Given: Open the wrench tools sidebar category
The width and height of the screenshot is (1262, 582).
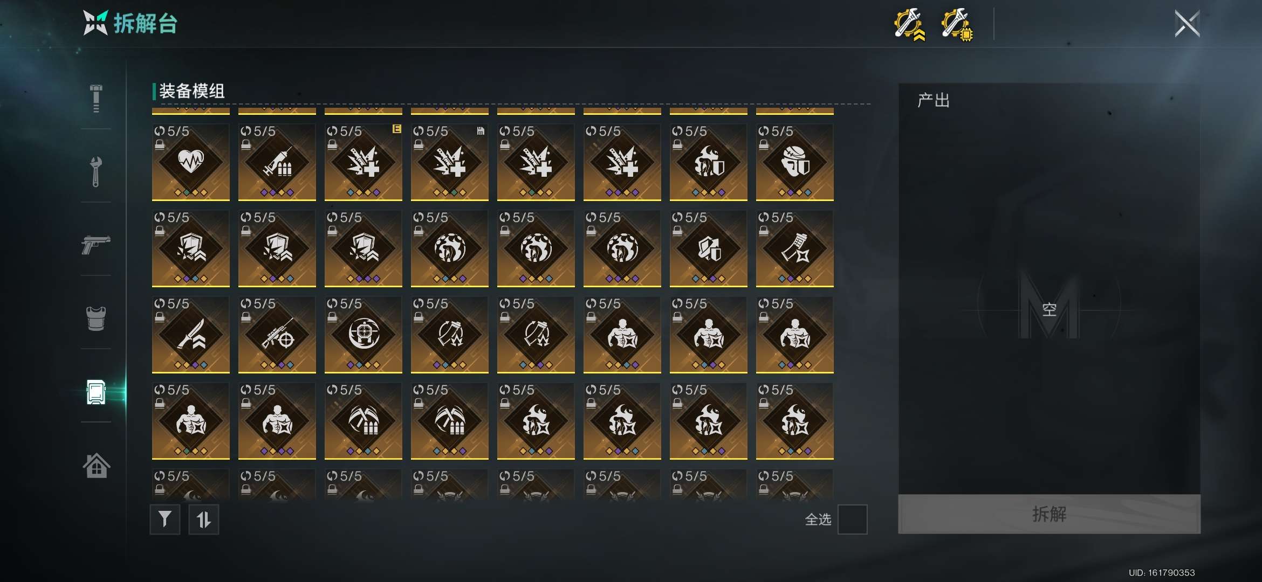Looking at the screenshot, I should click(96, 171).
